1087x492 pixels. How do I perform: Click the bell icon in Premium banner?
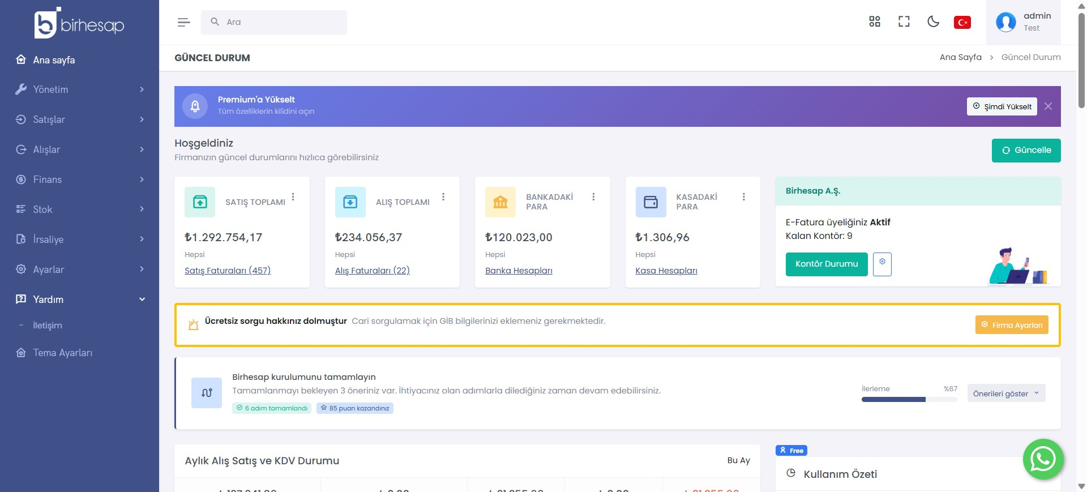point(195,106)
